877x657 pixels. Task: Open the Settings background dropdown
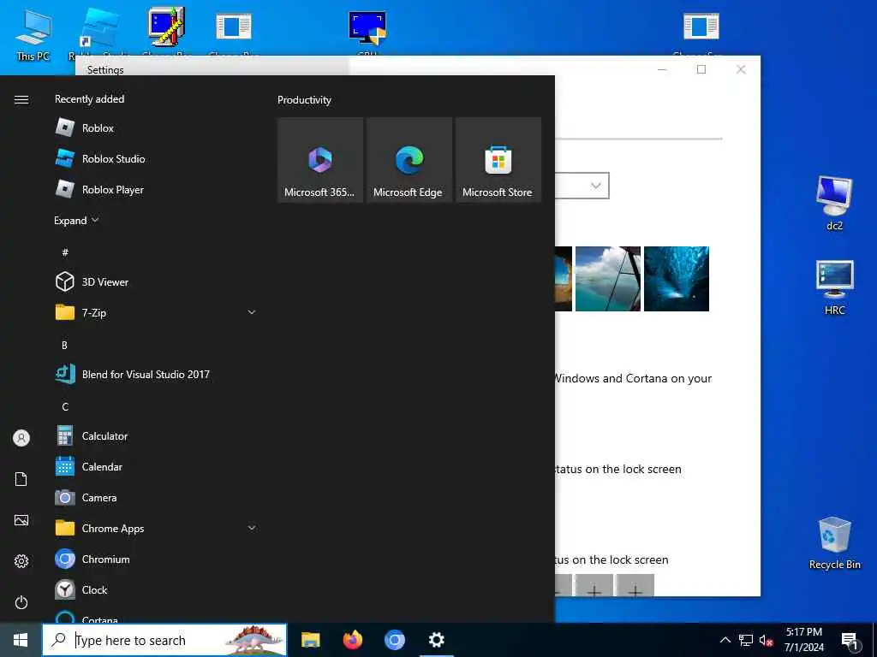[x=582, y=186]
